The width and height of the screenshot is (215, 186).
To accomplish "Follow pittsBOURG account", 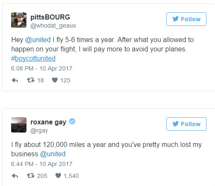I will [186, 19].
